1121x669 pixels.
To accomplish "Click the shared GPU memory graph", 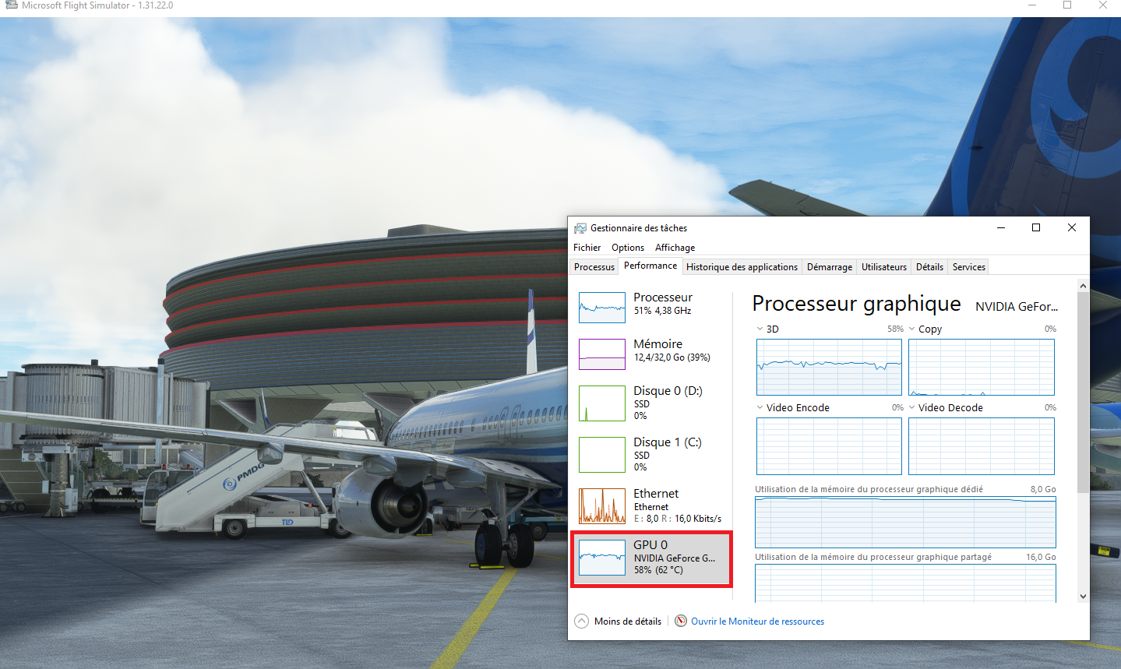I will (x=905, y=583).
